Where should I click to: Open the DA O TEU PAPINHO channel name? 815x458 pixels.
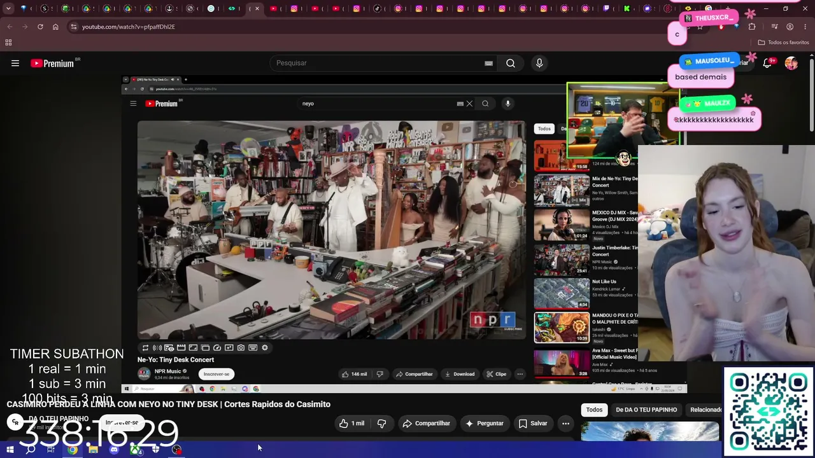tap(59, 419)
